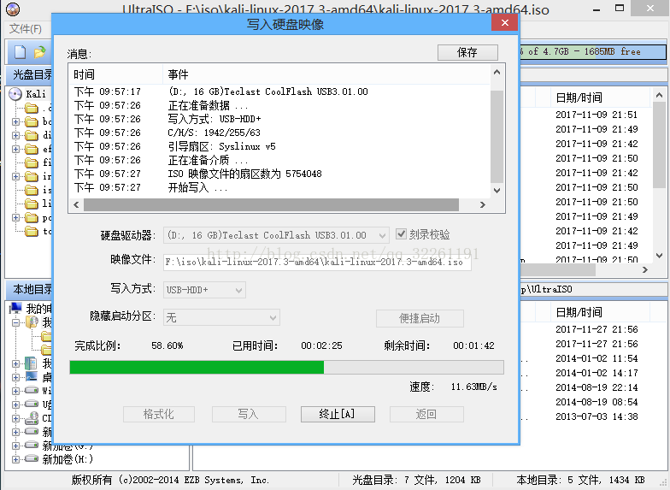
Task: Click the 日期/时间 header in disc file pane
Action: [x=600, y=97]
